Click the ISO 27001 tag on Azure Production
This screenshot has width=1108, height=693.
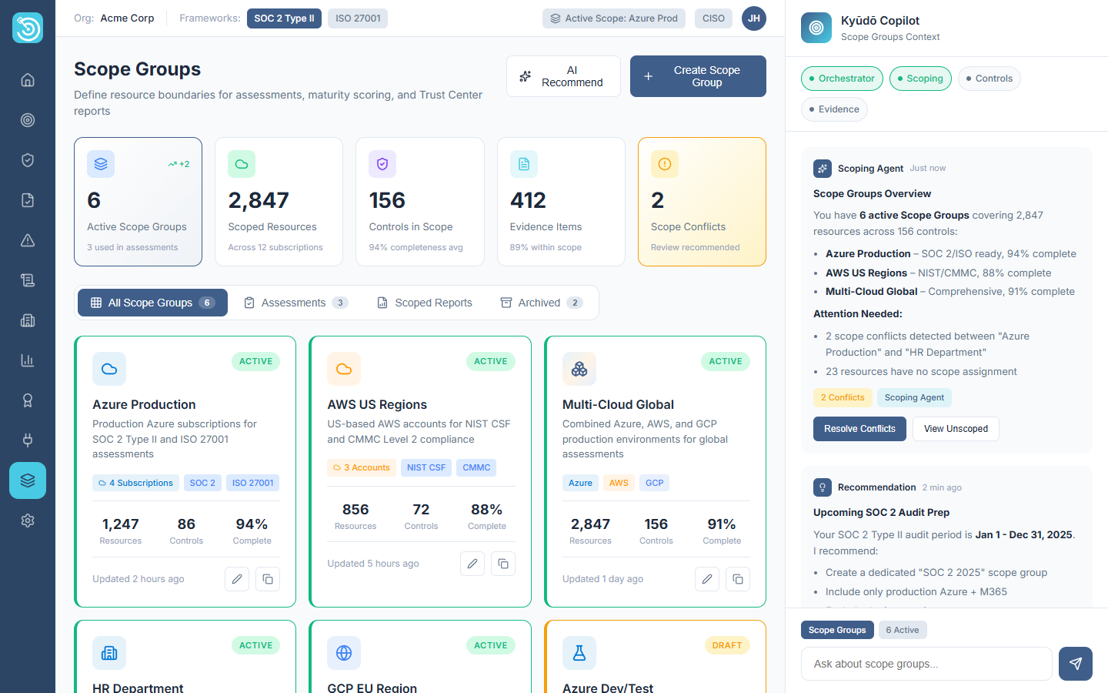pyautogui.click(x=252, y=483)
